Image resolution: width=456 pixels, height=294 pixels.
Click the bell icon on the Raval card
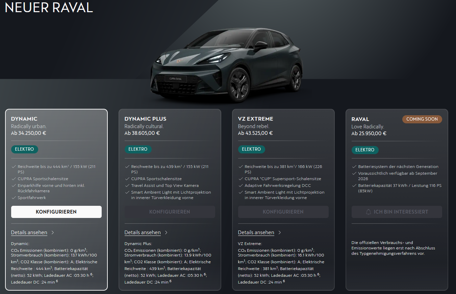tap(369, 212)
